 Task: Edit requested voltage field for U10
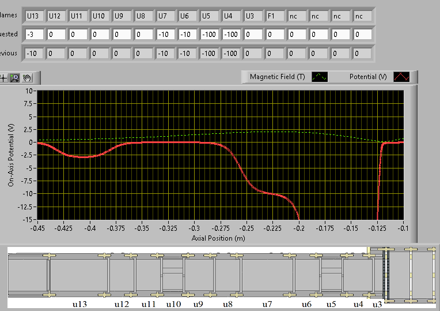tap(100, 35)
